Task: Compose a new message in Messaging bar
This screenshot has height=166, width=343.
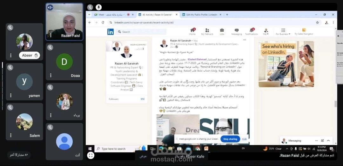Action: 322,141
